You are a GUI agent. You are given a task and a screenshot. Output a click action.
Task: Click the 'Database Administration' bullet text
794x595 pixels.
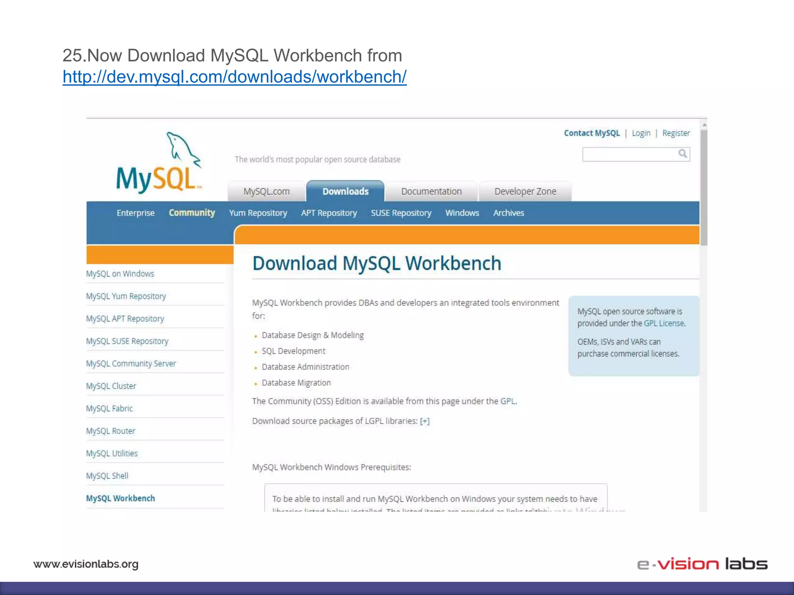pos(306,367)
